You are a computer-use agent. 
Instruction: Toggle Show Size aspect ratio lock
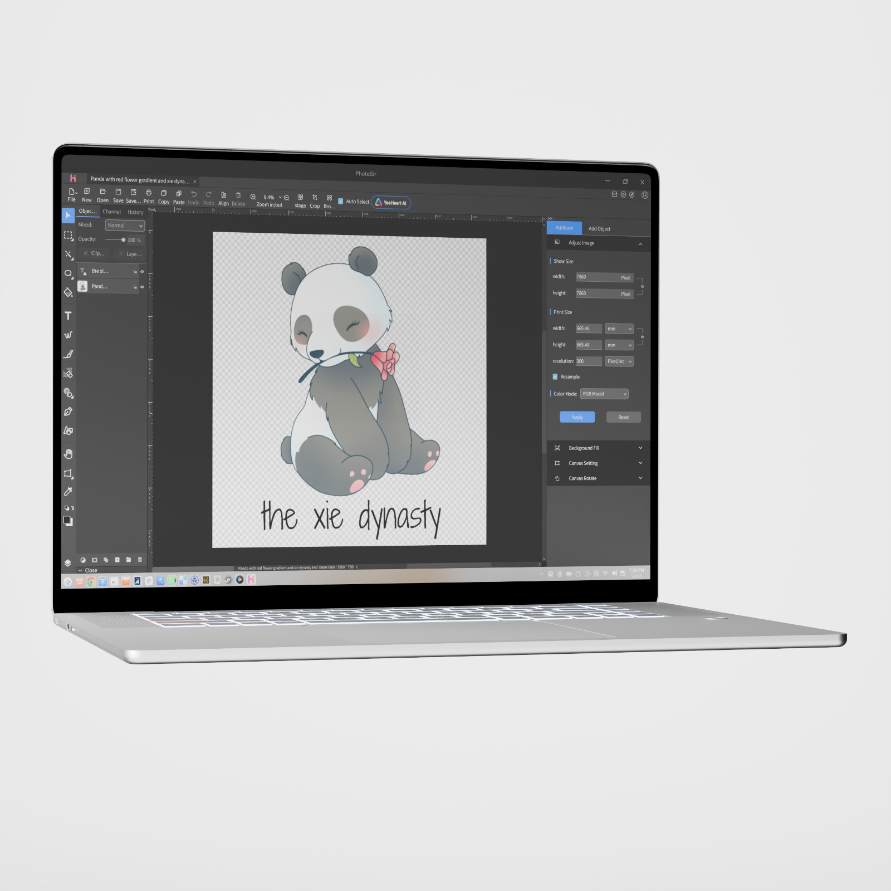pyautogui.click(x=642, y=286)
